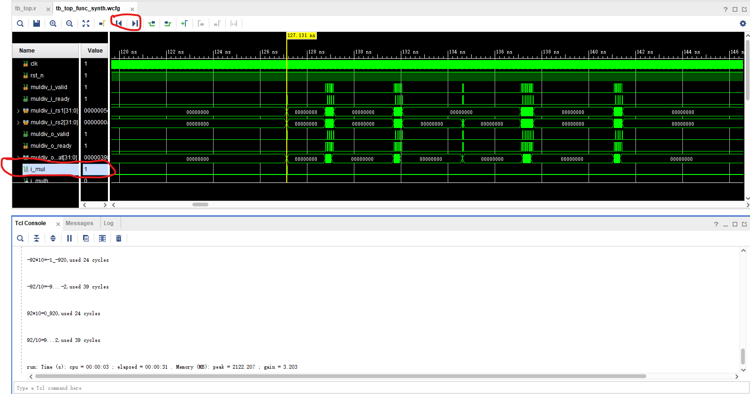Image resolution: width=750 pixels, height=394 pixels.
Task: Collapse all Tcl Console output
Action: pyautogui.click(x=37, y=238)
